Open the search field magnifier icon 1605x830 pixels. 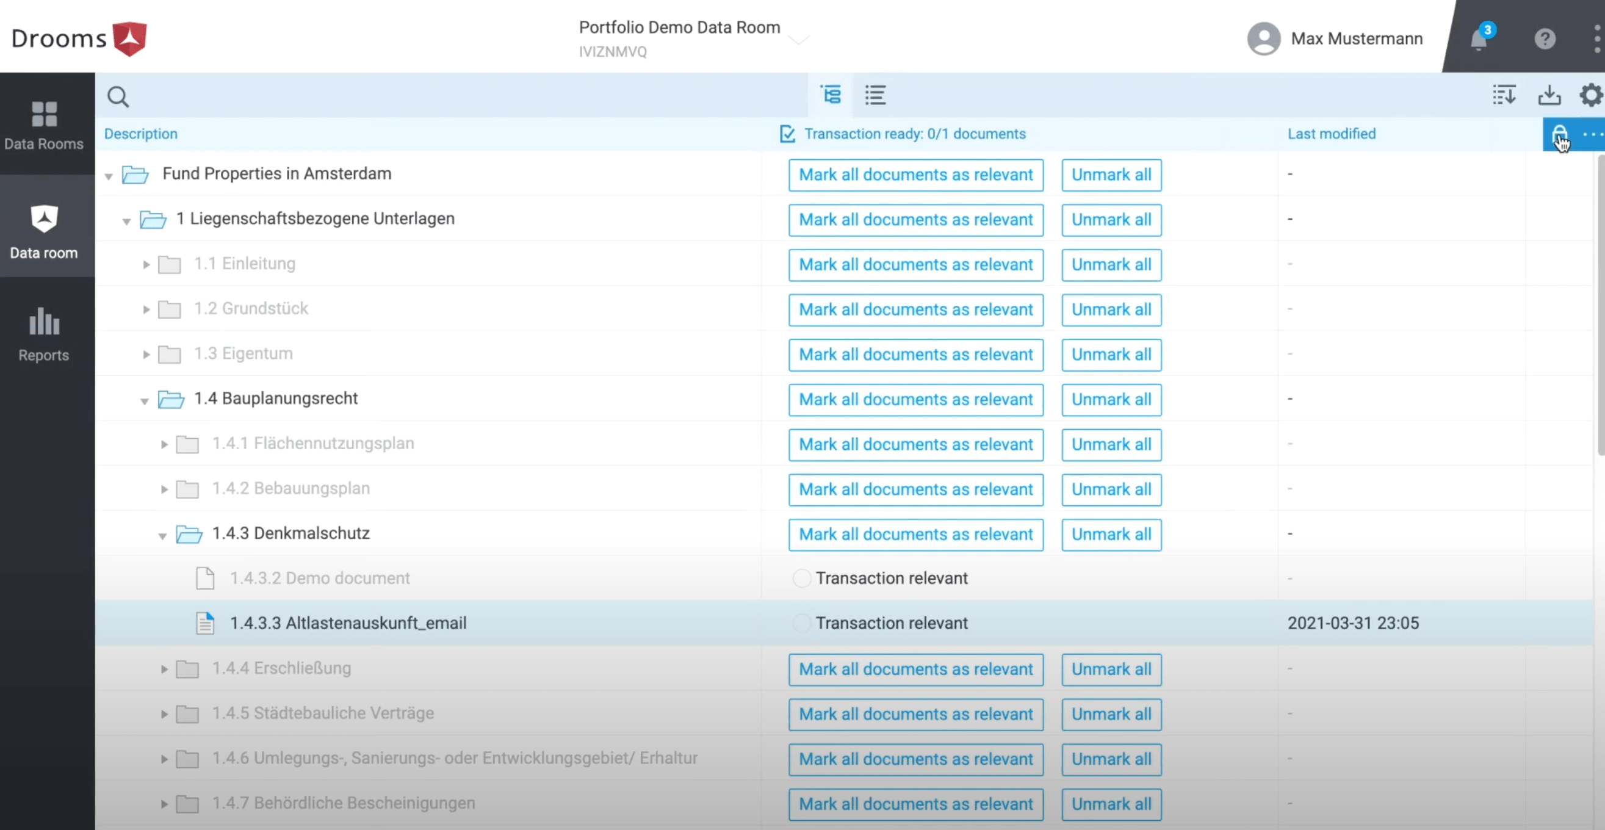click(118, 96)
